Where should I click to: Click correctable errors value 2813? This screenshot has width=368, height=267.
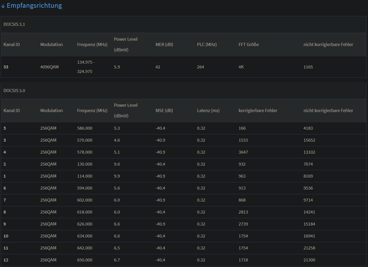coord(243,212)
